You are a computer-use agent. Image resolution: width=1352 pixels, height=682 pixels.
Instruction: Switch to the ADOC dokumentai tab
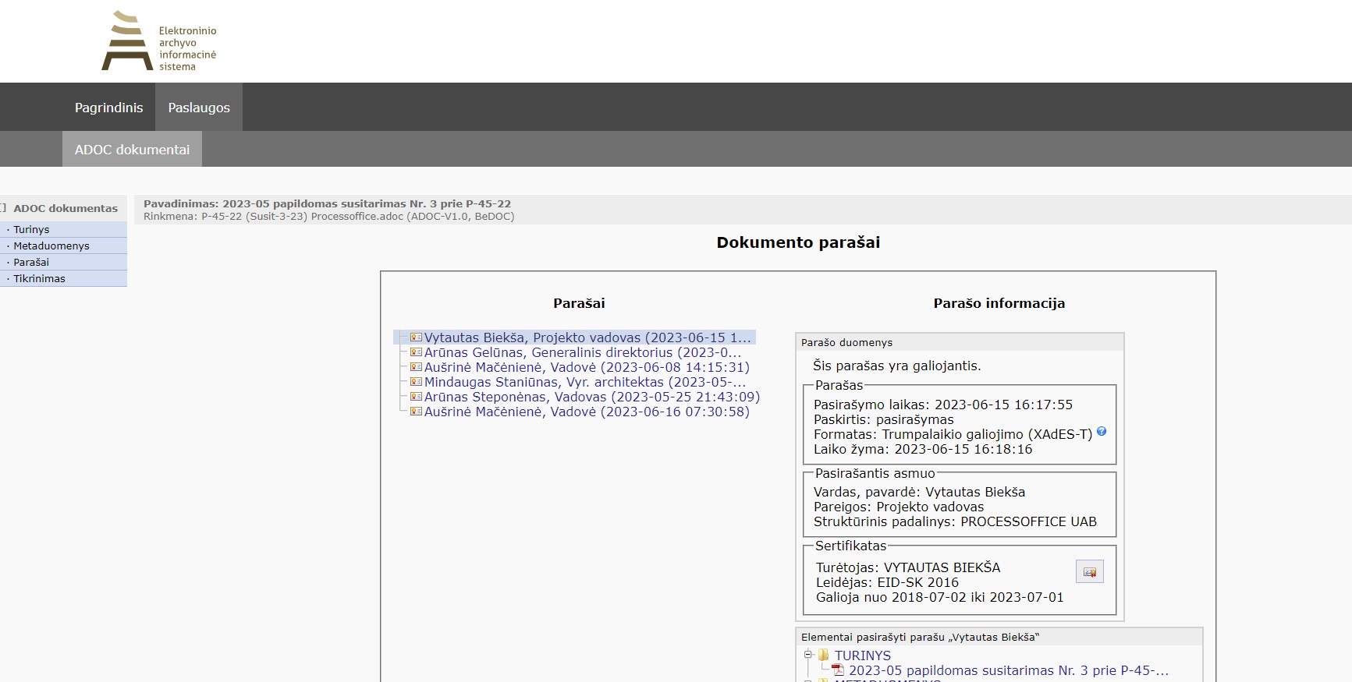132,150
